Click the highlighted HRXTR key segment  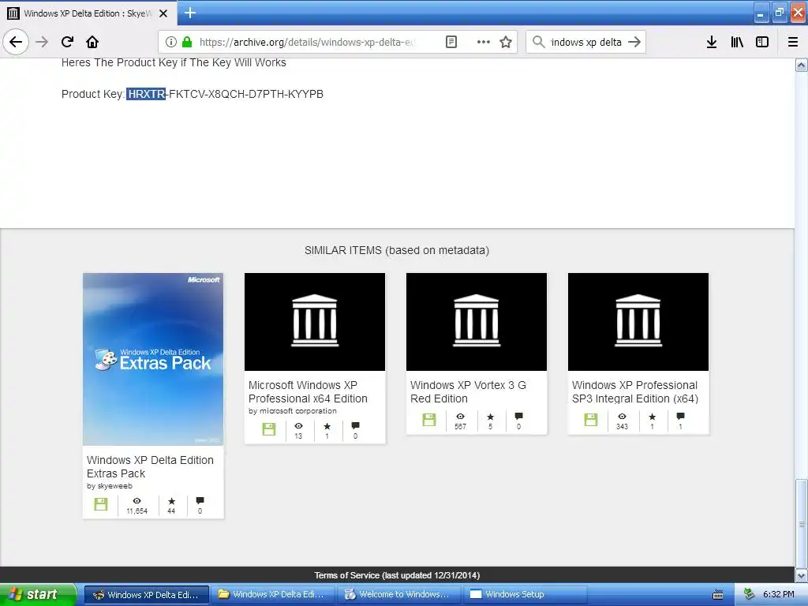pos(146,94)
